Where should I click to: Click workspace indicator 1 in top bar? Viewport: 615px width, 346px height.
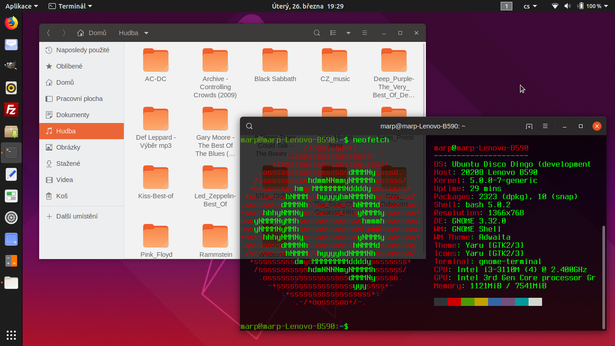tap(506, 6)
